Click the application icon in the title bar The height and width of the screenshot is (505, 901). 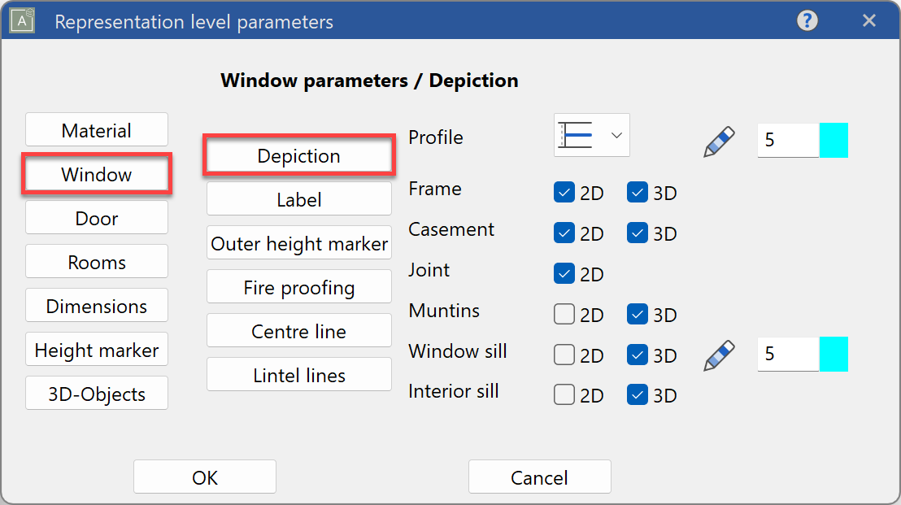(22, 20)
